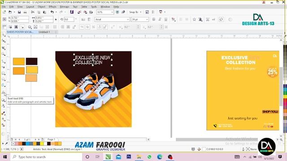The image size is (287, 161).
Task: Select the Rectangle tool in the toolbox
Action: [4, 73]
